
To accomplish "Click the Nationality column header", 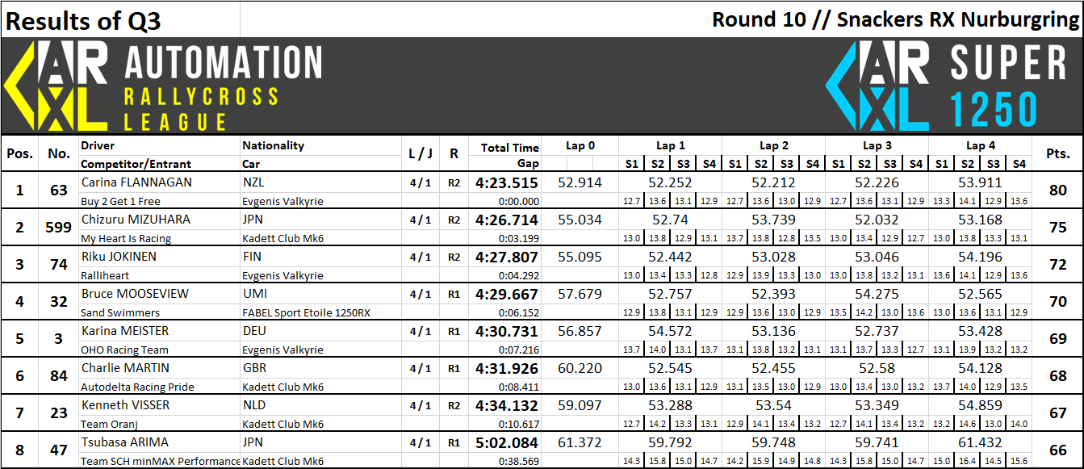I will click(x=274, y=146).
